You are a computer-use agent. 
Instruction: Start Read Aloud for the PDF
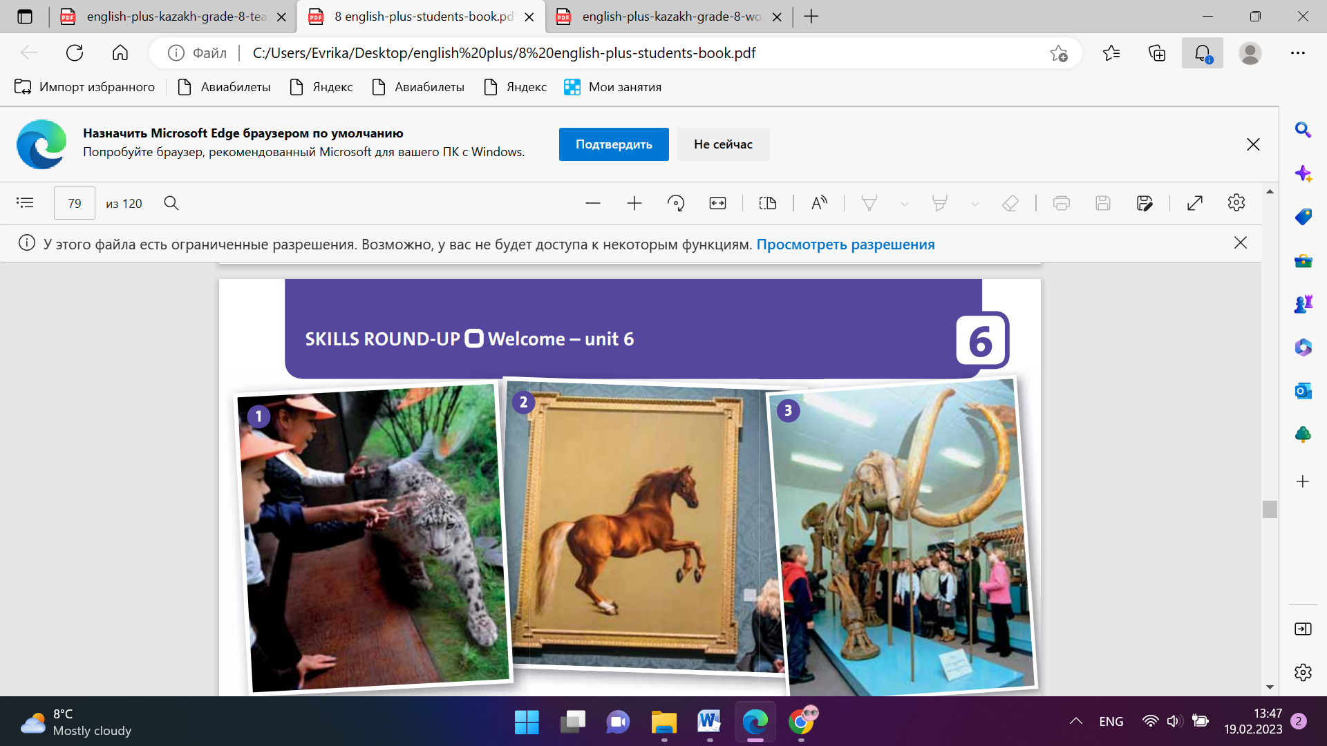click(x=819, y=203)
